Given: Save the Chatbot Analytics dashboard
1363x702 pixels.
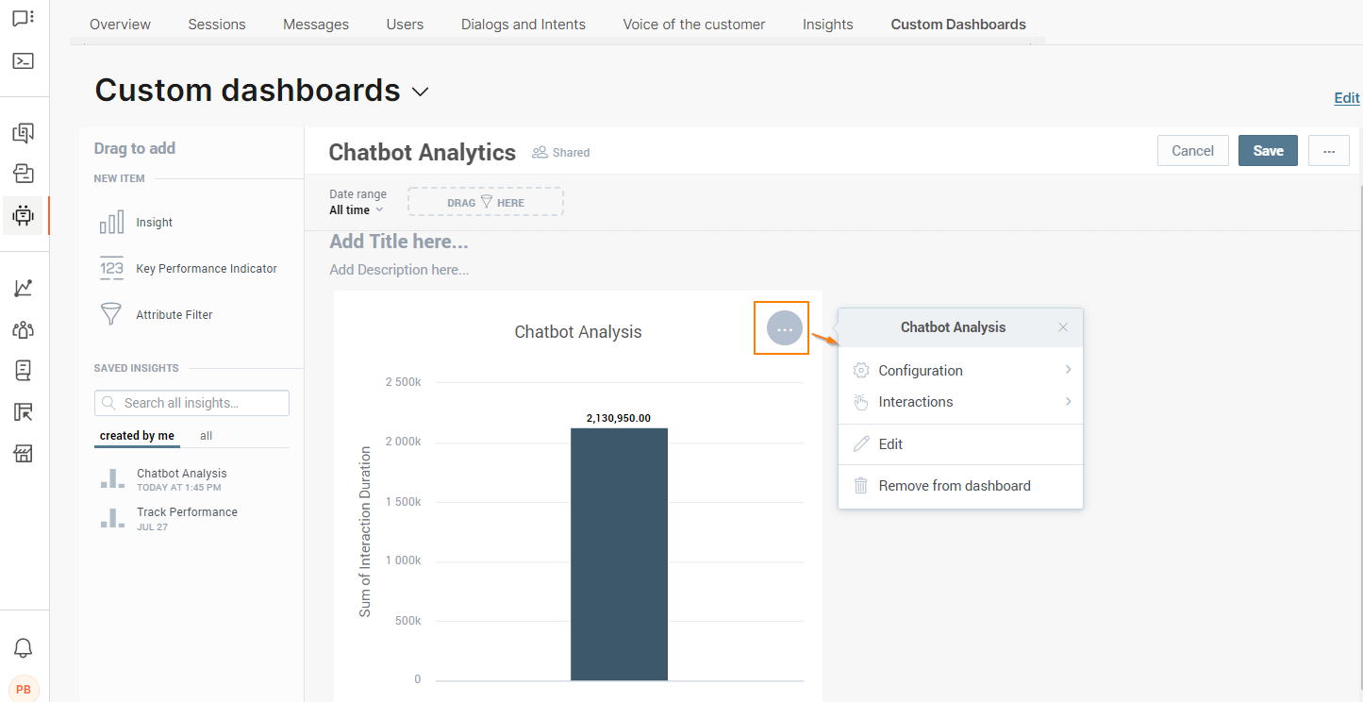Looking at the screenshot, I should point(1268,150).
